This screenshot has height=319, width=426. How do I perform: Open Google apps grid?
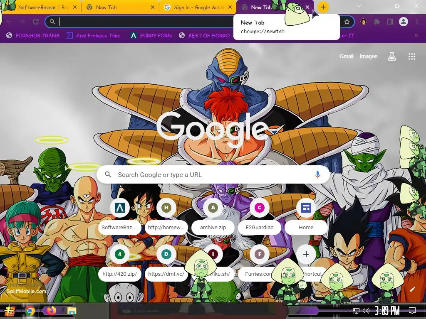click(411, 56)
